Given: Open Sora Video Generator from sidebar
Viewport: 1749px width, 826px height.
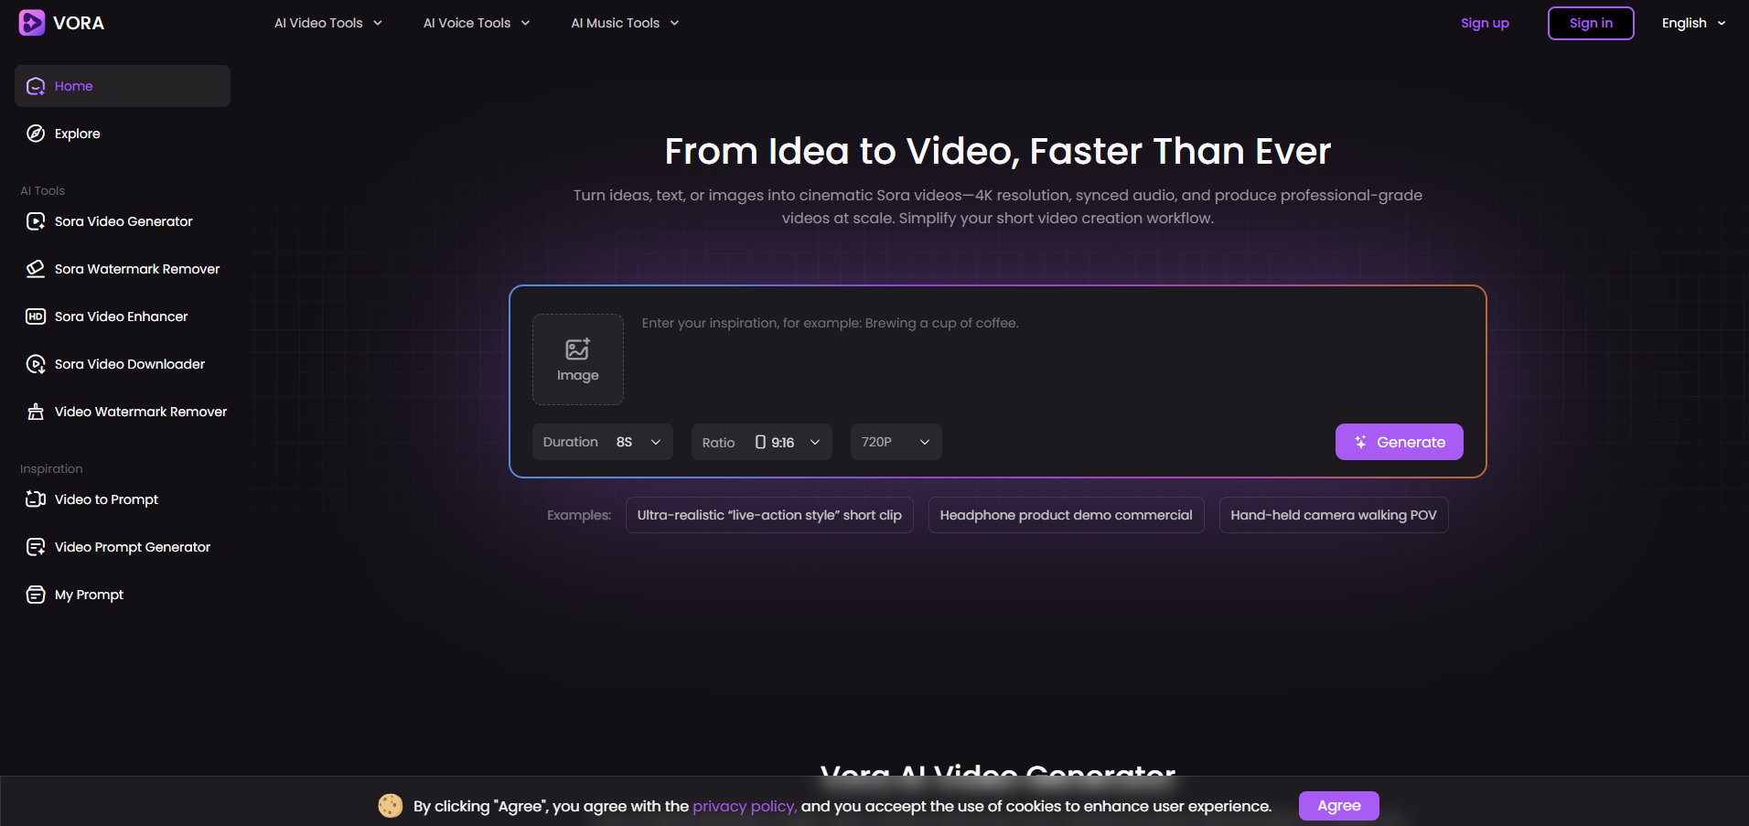Looking at the screenshot, I should [123, 221].
